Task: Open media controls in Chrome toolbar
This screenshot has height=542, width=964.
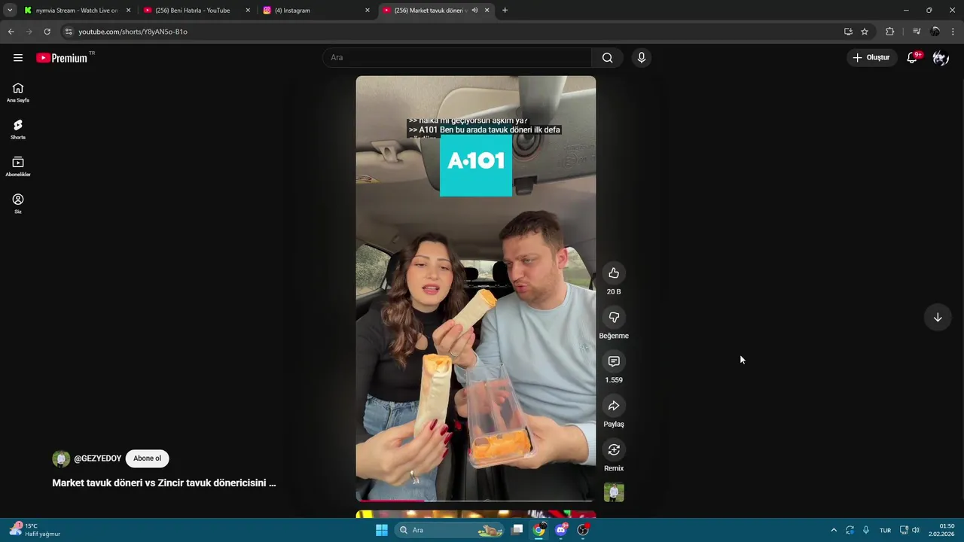Action: point(917,32)
